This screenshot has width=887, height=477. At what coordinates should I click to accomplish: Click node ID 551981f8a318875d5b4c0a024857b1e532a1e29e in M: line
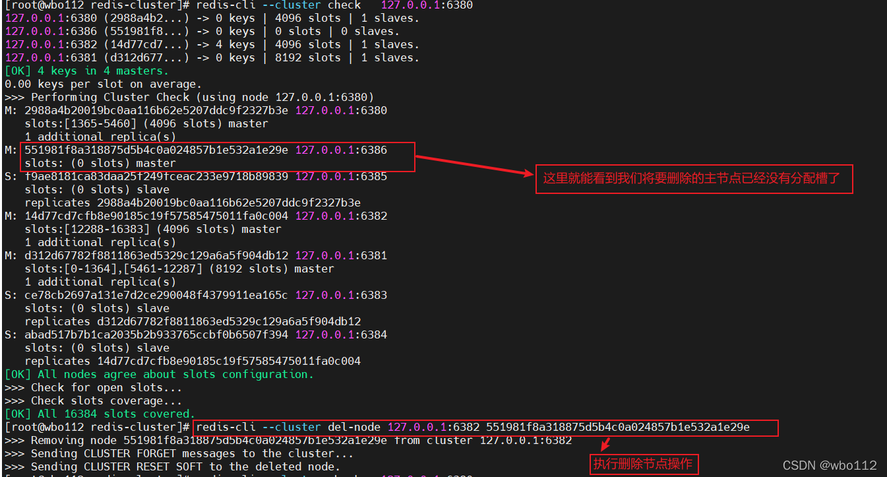[156, 150]
